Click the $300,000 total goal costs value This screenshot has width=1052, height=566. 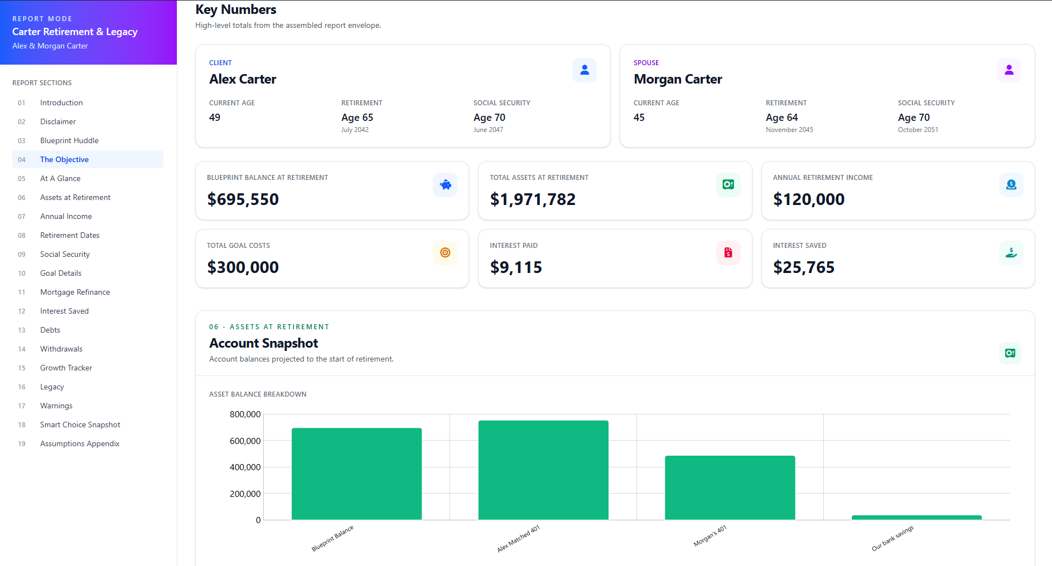(243, 267)
